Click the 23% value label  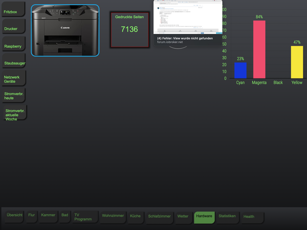tap(240, 59)
